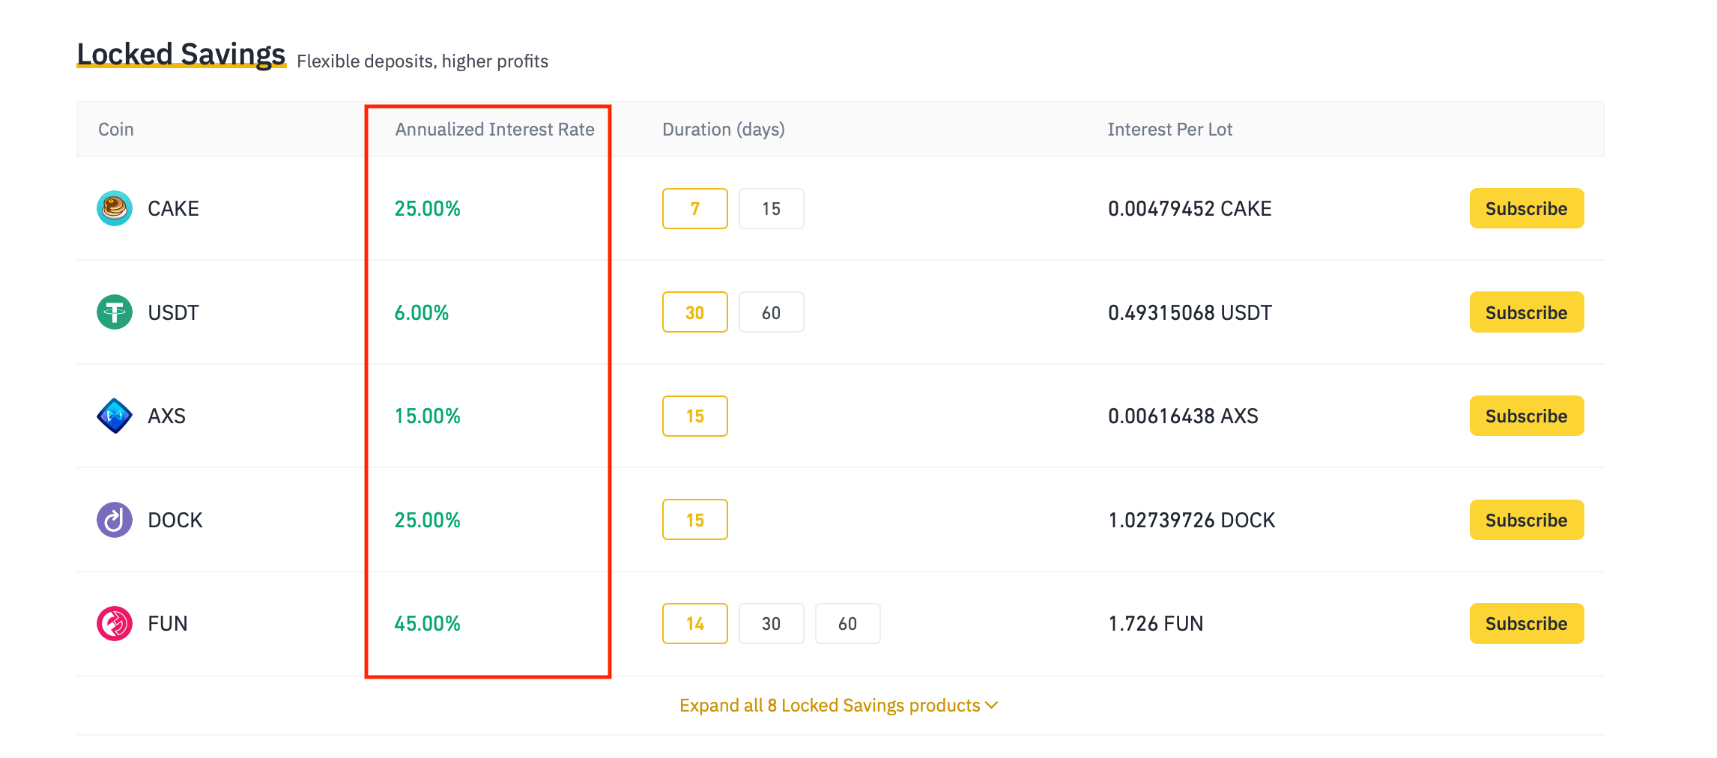Click the AXS Axie Infinity icon

click(x=113, y=416)
